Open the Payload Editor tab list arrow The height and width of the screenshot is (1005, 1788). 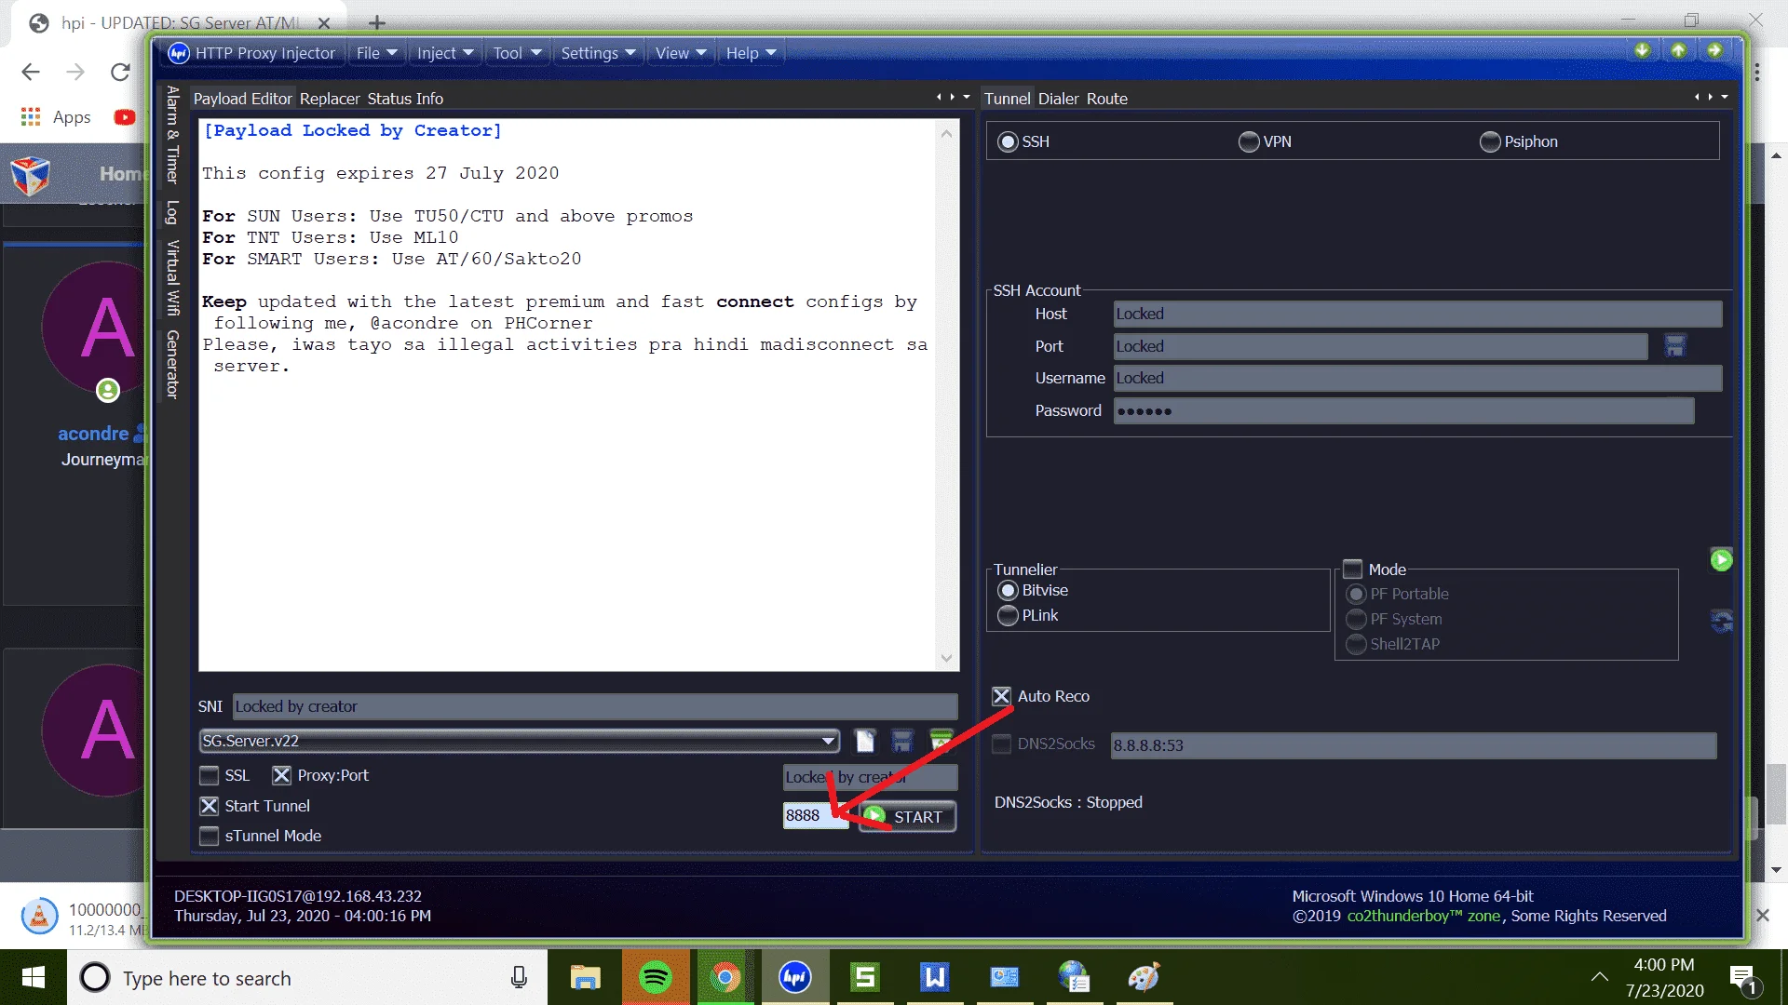pos(967,97)
